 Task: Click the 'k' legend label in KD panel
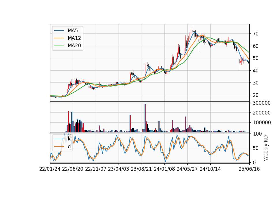[x=69, y=139]
